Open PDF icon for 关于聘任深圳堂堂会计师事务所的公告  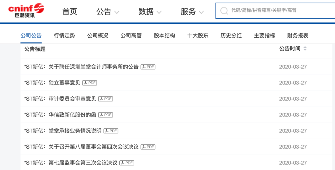pos(148,67)
